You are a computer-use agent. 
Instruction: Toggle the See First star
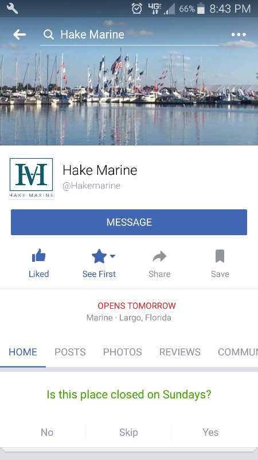pyautogui.click(x=99, y=256)
